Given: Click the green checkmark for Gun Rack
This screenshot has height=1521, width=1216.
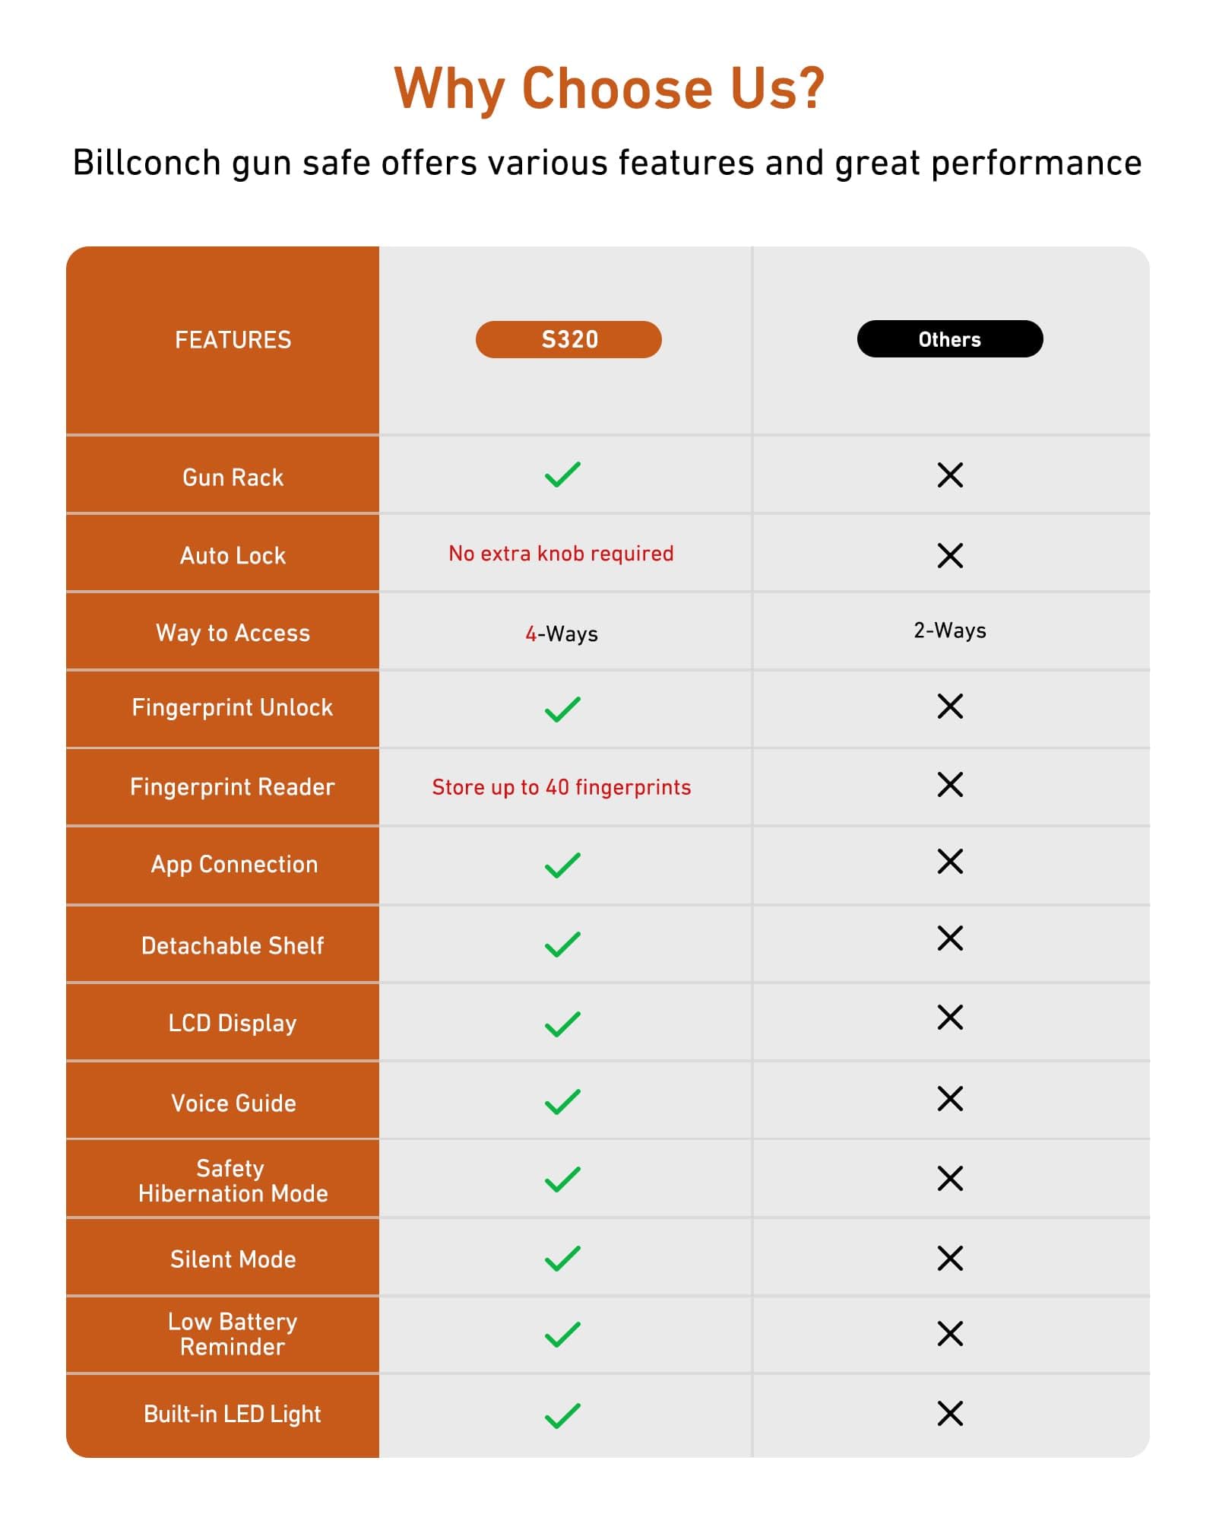Looking at the screenshot, I should 562,475.
